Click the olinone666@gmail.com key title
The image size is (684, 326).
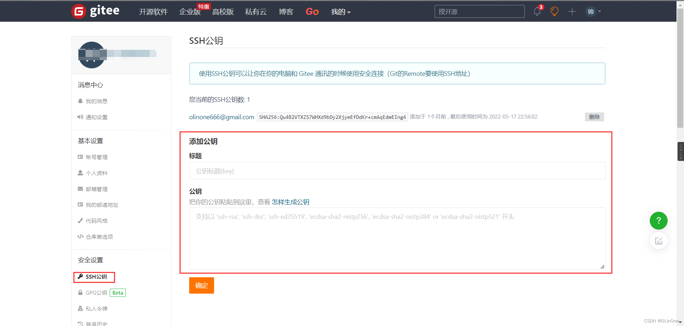pyautogui.click(x=222, y=117)
